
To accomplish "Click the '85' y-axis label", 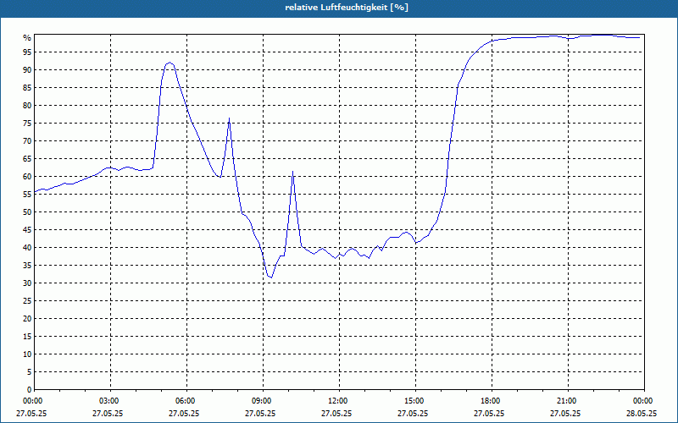I will pos(27,88).
